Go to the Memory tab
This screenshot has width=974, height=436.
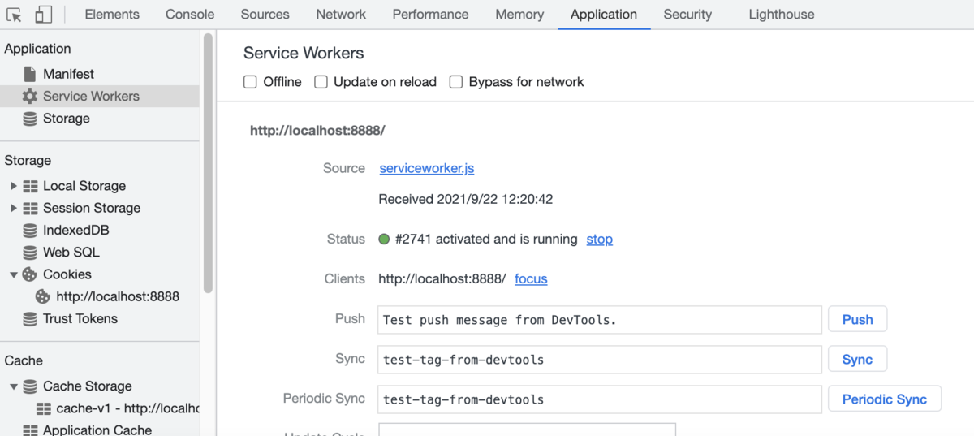tap(519, 14)
